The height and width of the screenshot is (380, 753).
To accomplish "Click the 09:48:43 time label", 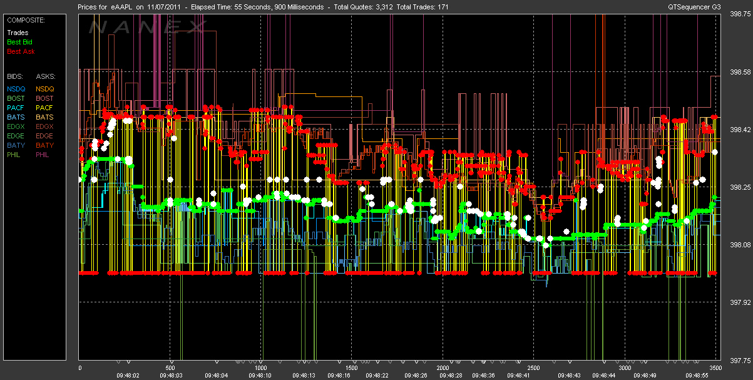I will [x=570, y=376].
